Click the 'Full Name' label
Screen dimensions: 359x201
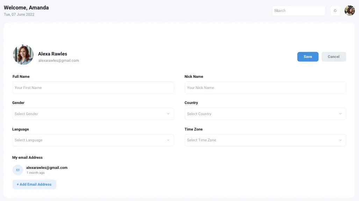click(21, 77)
